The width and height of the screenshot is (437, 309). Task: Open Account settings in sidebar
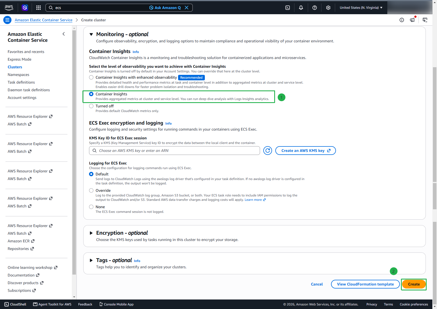pos(22,98)
